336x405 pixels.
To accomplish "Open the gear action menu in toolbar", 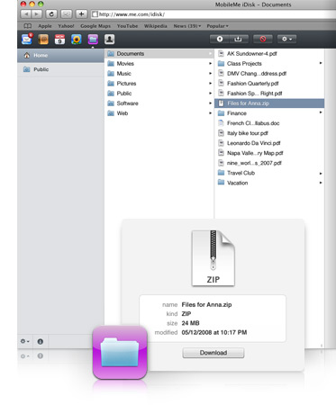I will point(286,39).
